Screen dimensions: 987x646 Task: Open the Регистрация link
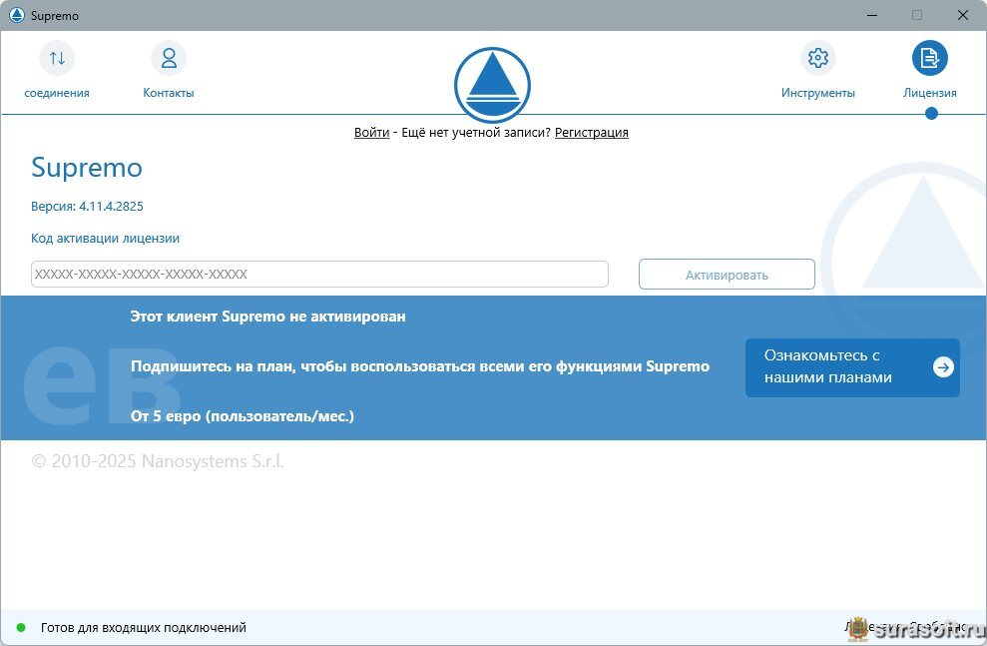592,132
